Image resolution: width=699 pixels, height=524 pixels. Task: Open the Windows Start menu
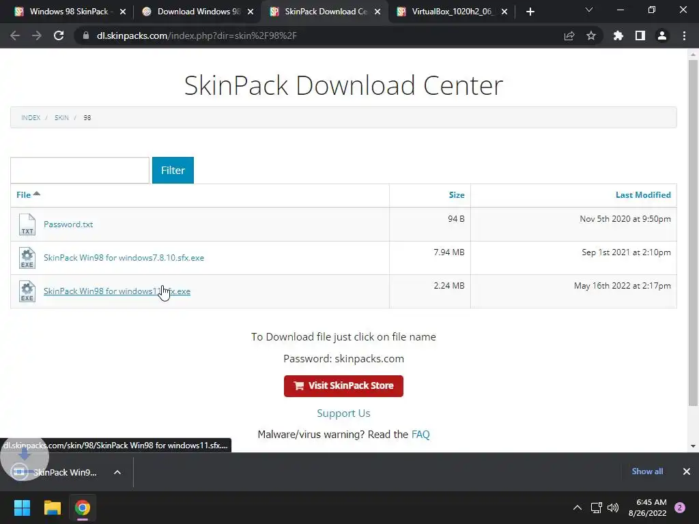point(22,508)
